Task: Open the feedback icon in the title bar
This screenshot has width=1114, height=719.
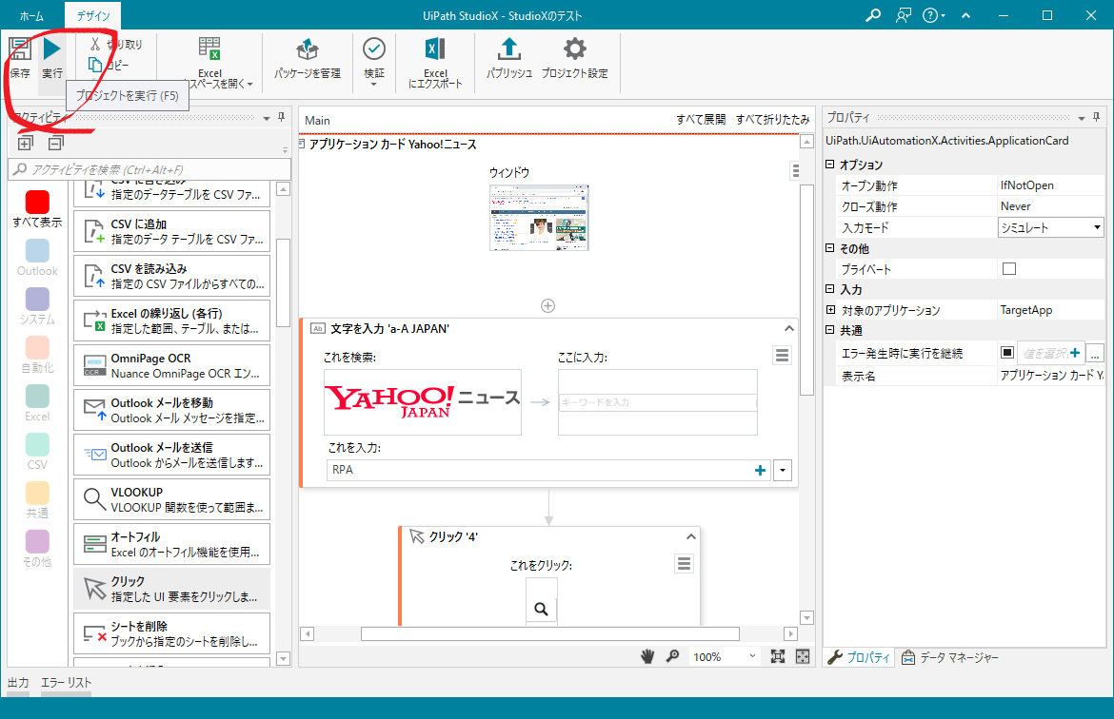Action: [x=904, y=15]
